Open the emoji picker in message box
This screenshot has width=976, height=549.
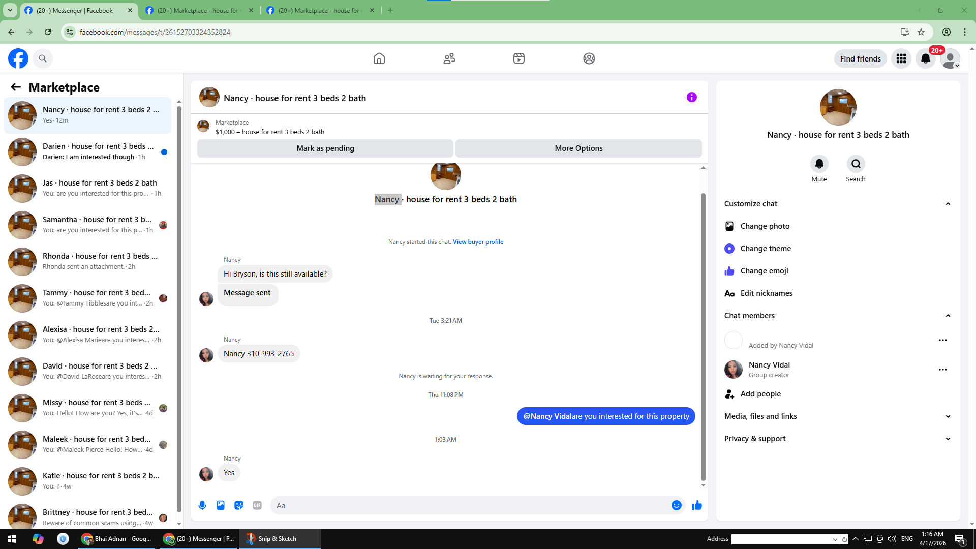tap(676, 505)
